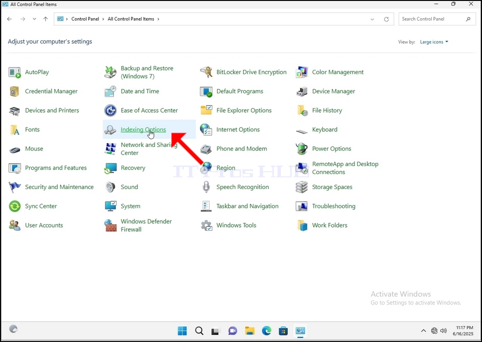Screen dimensions: 482x342
Task: Open the Date and Time icon
Action: pyautogui.click(x=110, y=91)
